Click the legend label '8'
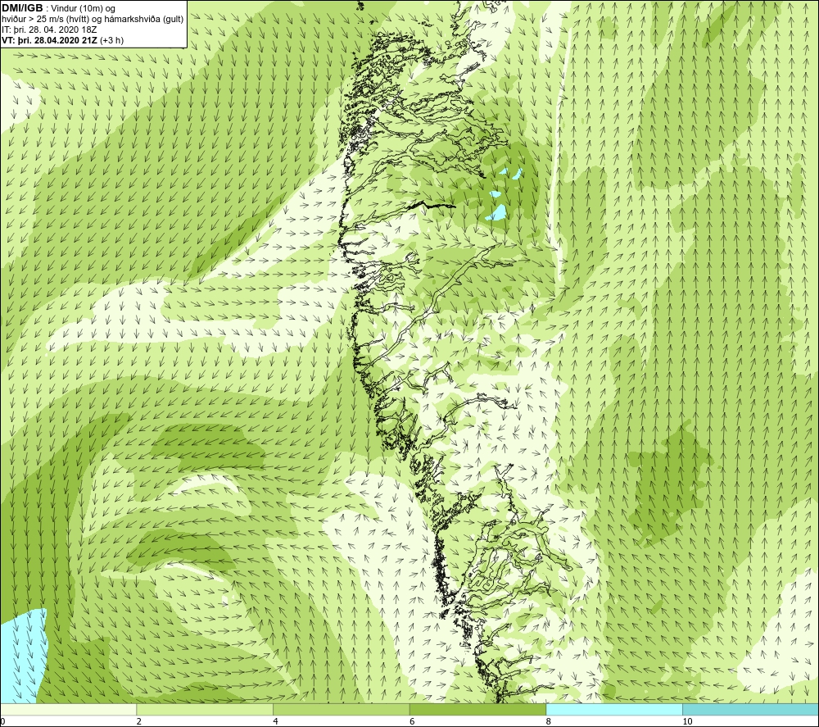Image resolution: width=819 pixels, height=727 pixels. tap(549, 721)
